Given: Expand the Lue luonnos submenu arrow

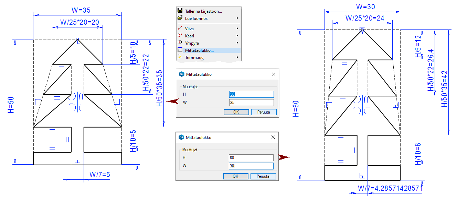Looking at the screenshot, I should 237,18.
